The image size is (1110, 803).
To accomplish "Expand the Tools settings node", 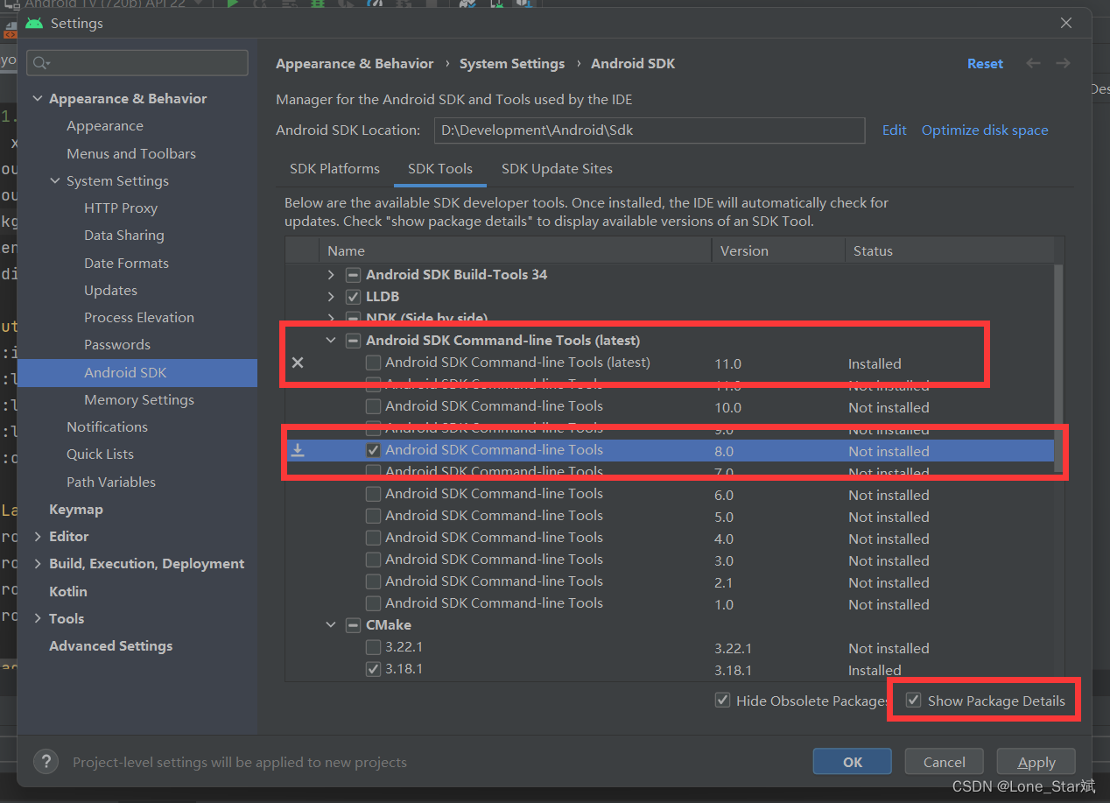I will point(38,619).
